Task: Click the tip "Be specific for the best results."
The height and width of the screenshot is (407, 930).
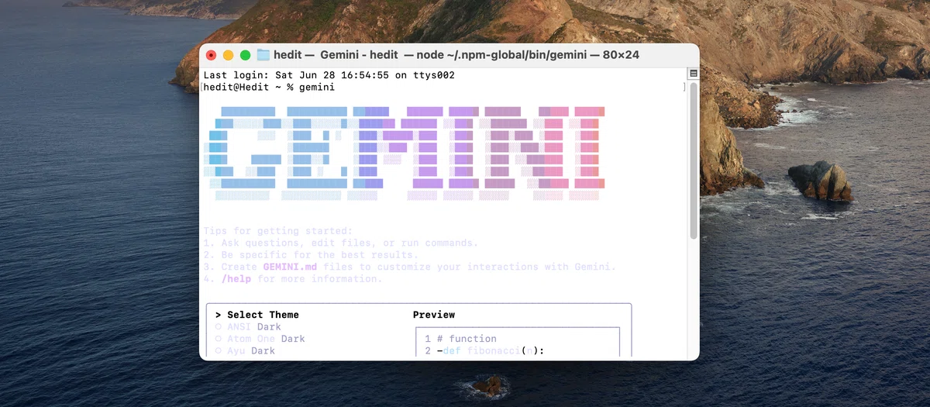Action: coord(319,254)
